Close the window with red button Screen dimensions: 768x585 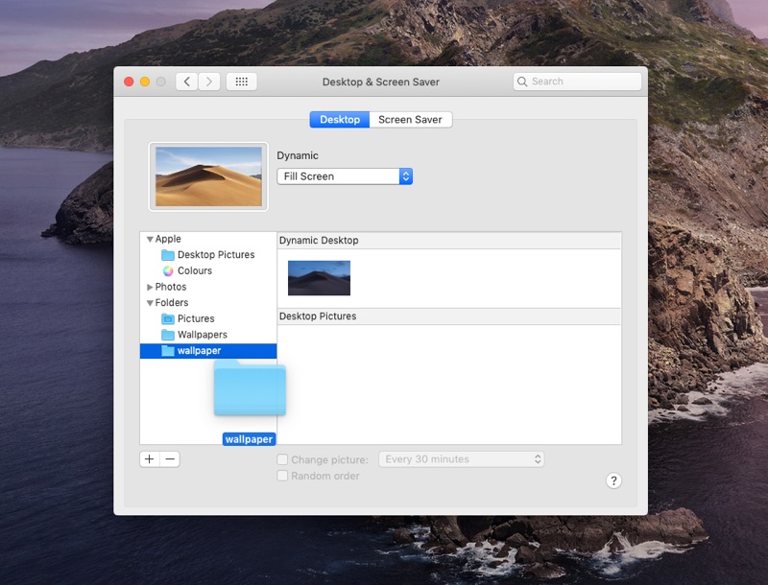click(x=129, y=82)
